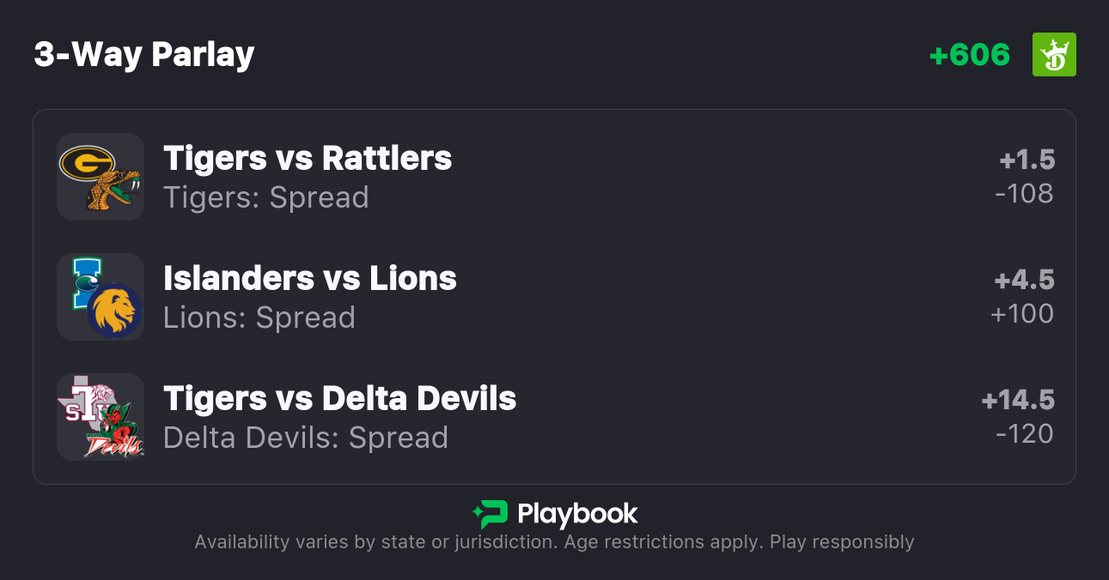Click the -120 odds on third leg
Image resolution: width=1109 pixels, height=580 pixels.
[x=1024, y=434]
